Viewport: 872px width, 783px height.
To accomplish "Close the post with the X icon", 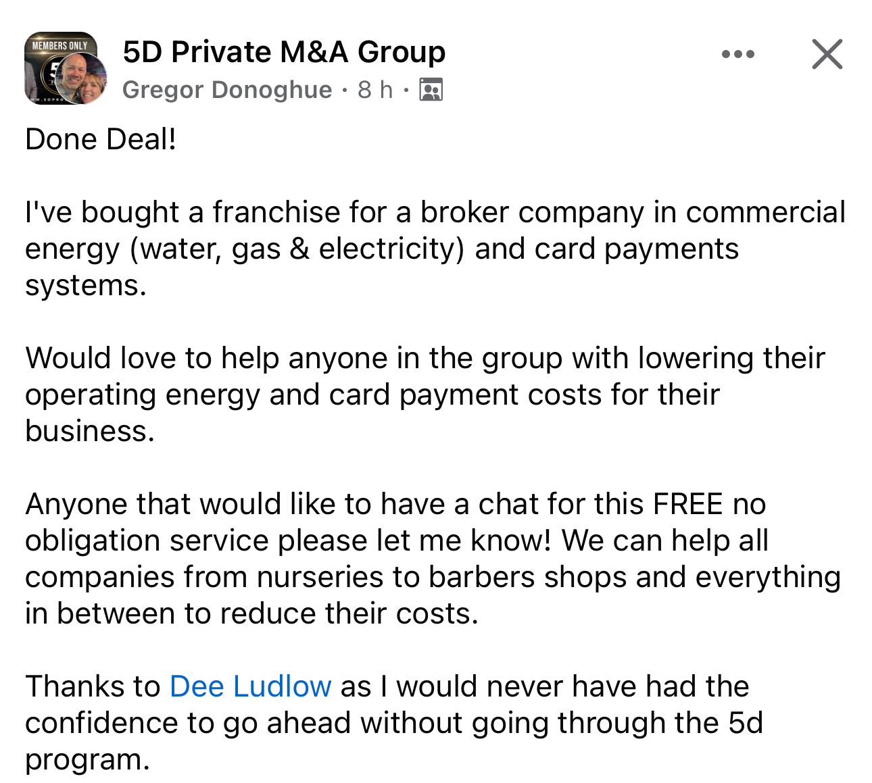I will click(x=827, y=54).
